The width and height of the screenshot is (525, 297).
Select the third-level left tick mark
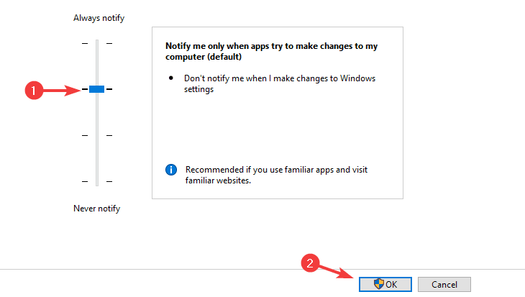pyautogui.click(x=85, y=136)
